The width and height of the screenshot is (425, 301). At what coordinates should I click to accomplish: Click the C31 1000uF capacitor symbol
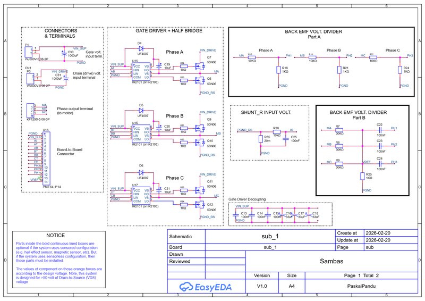65,78
